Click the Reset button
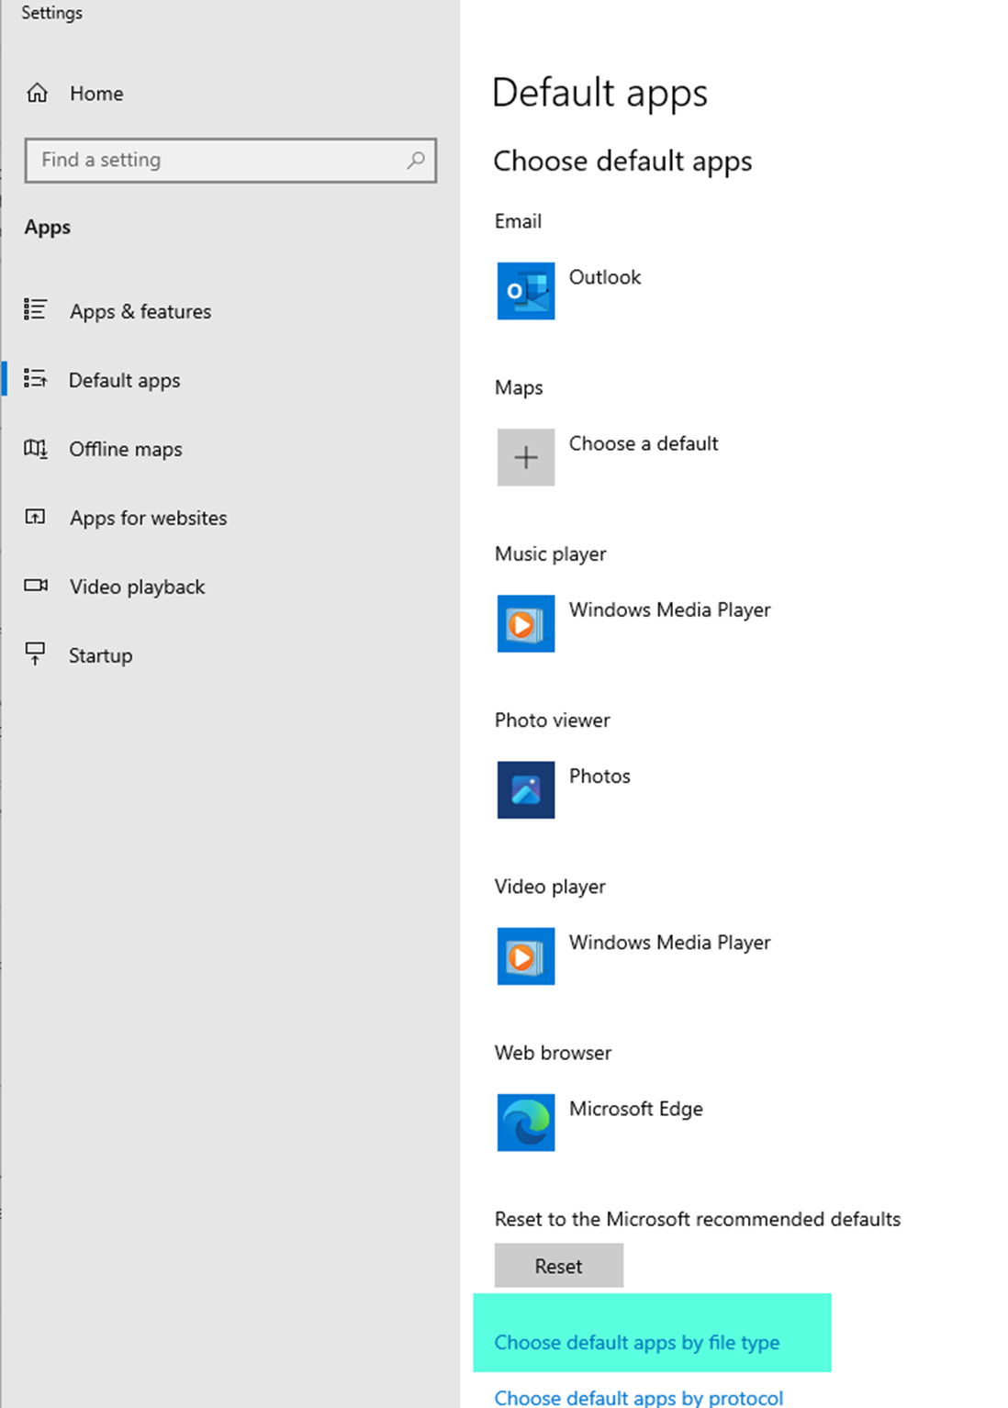This screenshot has width=1008, height=1408. (x=559, y=1266)
